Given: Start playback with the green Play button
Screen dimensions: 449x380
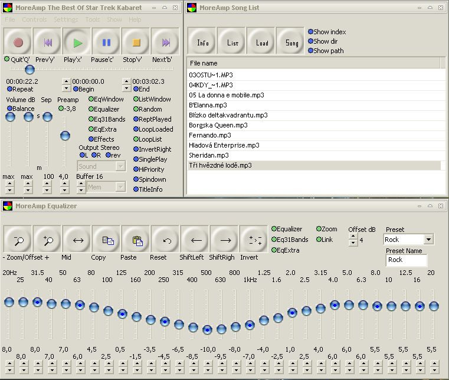Looking at the screenshot, I should [x=77, y=42].
